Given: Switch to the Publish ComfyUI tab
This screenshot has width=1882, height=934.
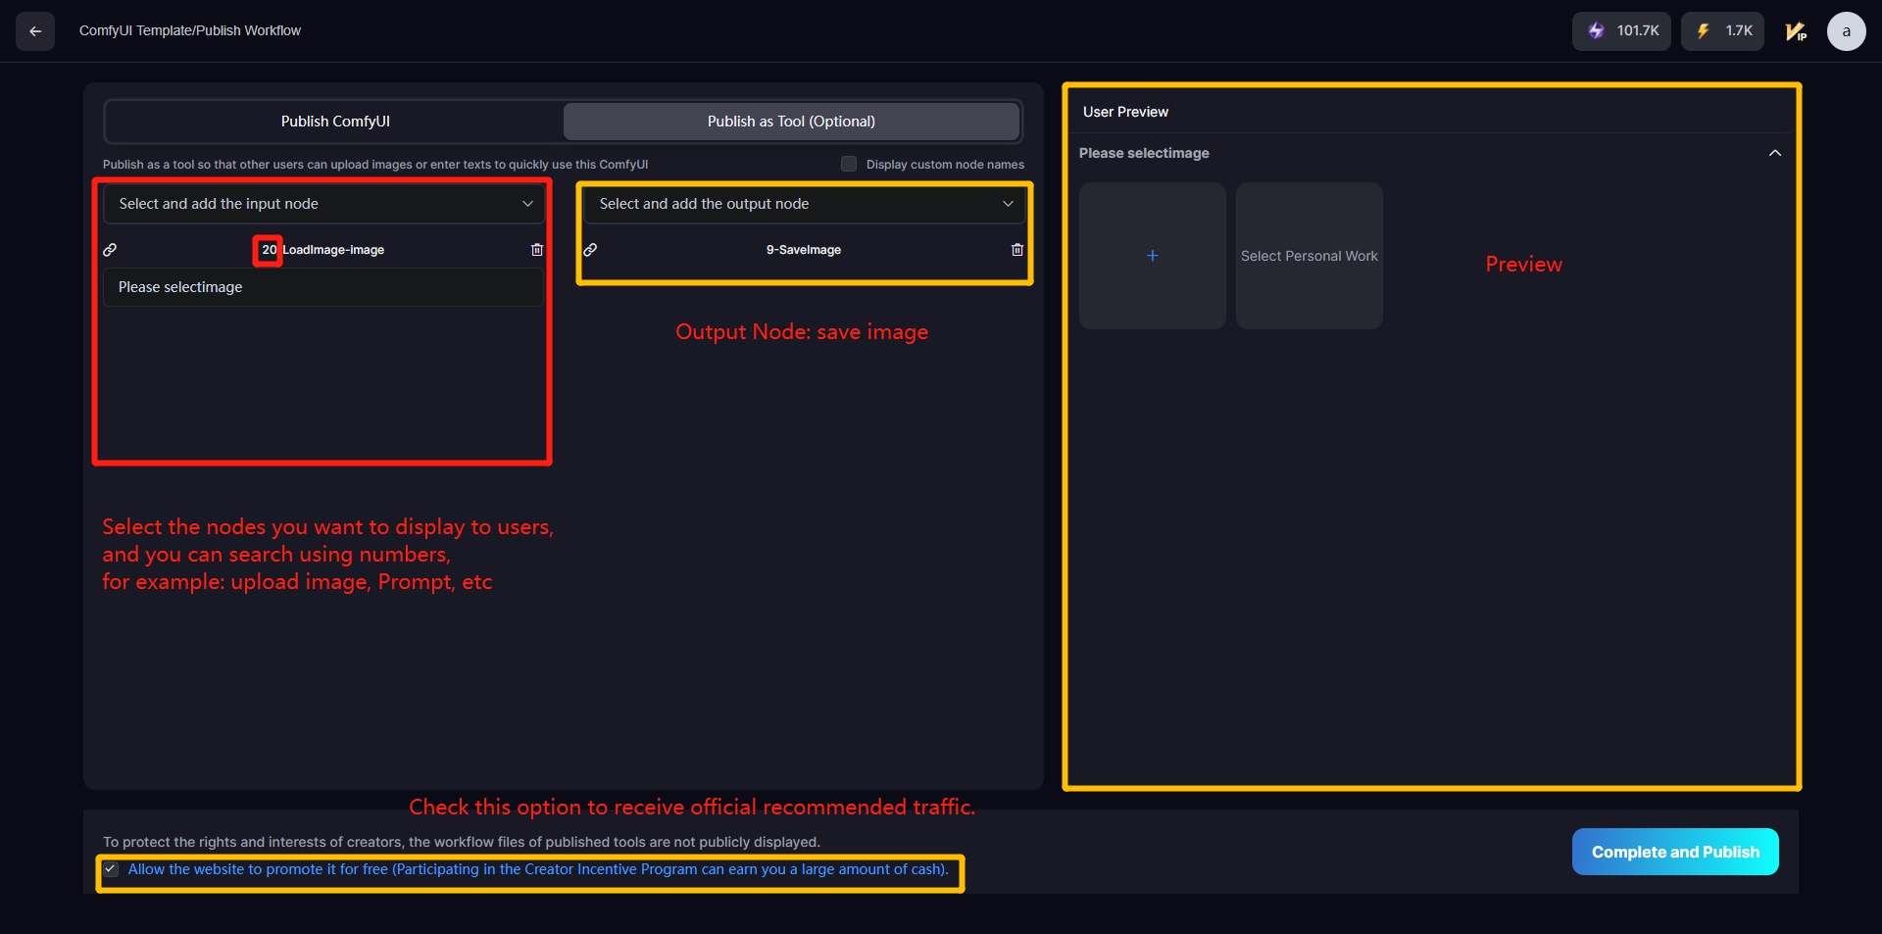Looking at the screenshot, I should [335, 122].
